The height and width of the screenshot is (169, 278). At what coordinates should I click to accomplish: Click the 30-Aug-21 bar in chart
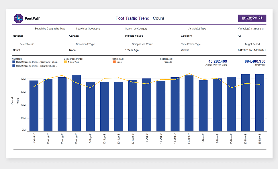76,103
